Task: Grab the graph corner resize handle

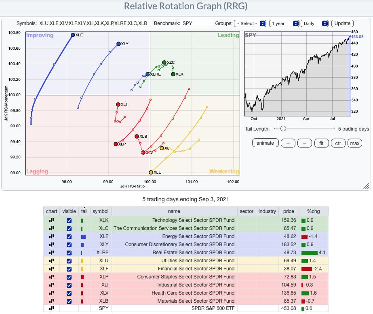Action: tap(367, 186)
